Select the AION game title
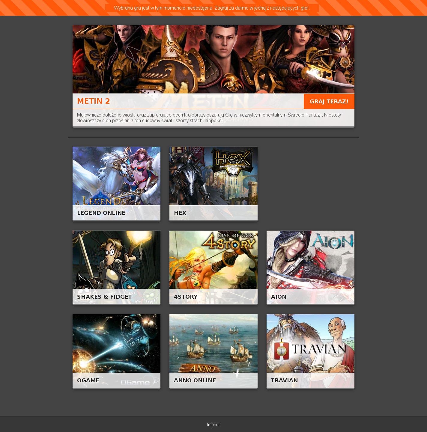 [x=279, y=297]
